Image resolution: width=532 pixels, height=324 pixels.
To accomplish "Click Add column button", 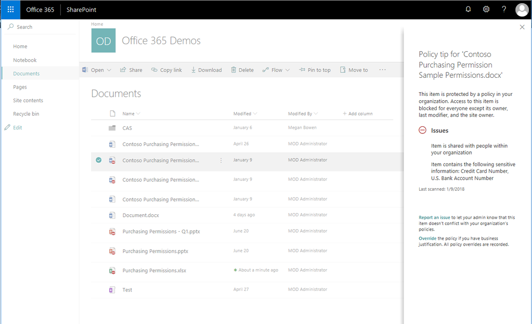I will click(x=358, y=114).
